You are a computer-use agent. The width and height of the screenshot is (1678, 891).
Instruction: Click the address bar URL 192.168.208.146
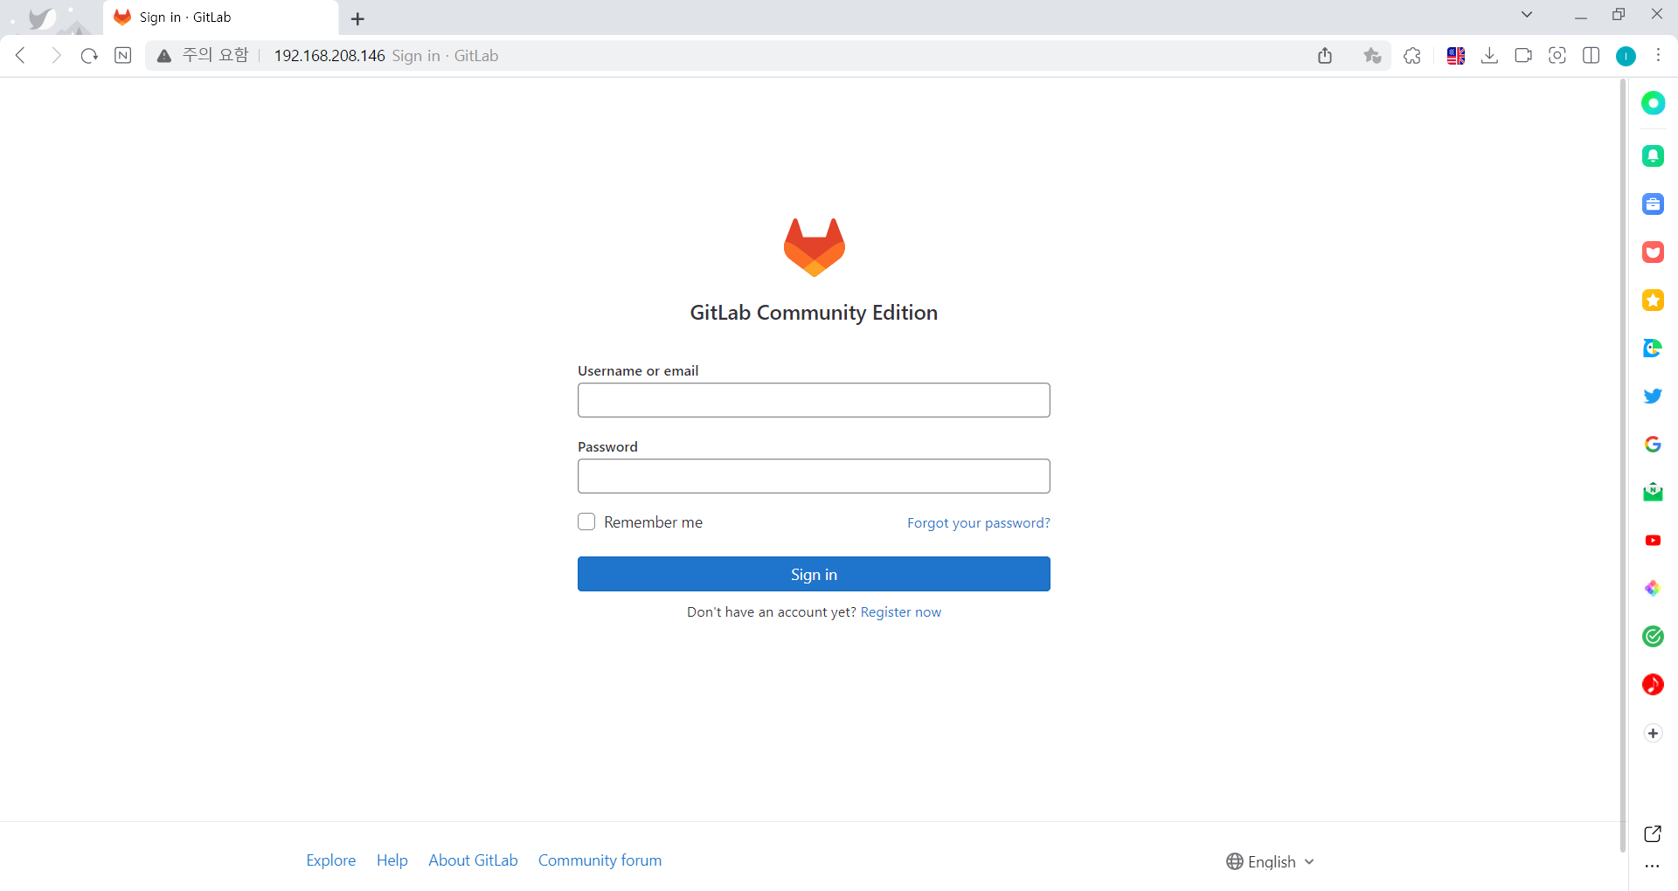click(x=329, y=56)
